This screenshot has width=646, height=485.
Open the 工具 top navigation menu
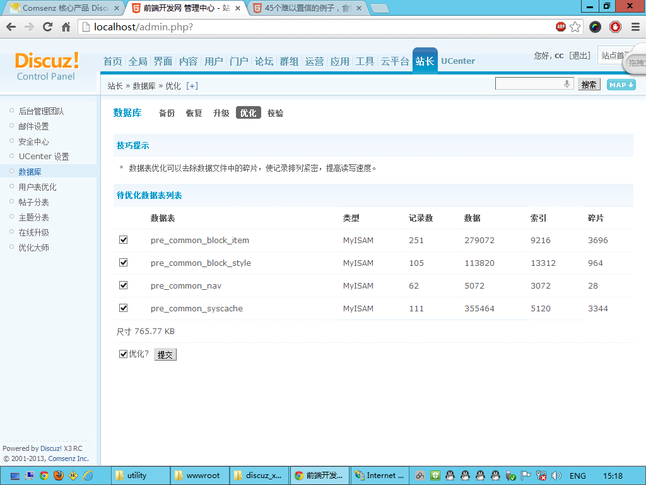[x=365, y=61]
